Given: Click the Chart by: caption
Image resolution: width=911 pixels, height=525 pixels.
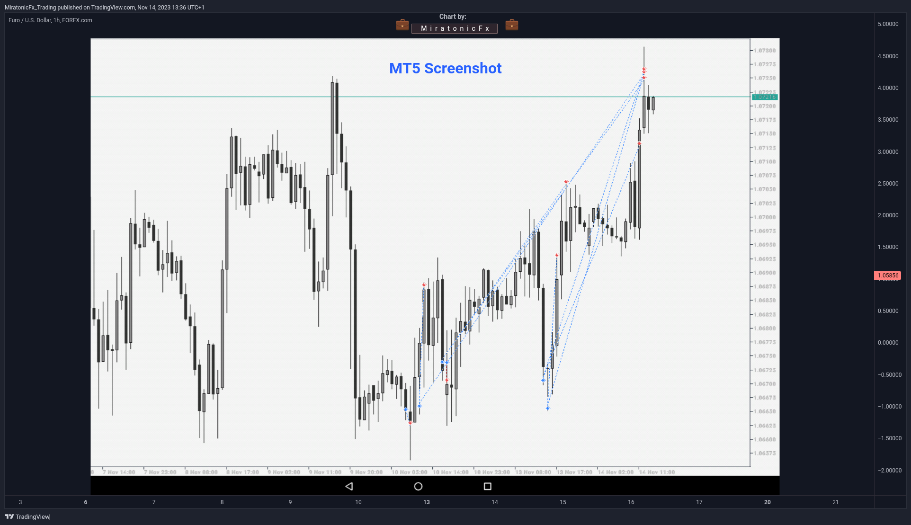Looking at the screenshot, I should coord(453,17).
